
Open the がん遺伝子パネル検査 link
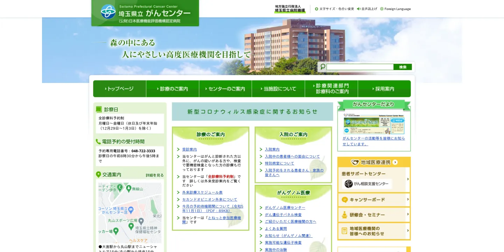point(283,215)
